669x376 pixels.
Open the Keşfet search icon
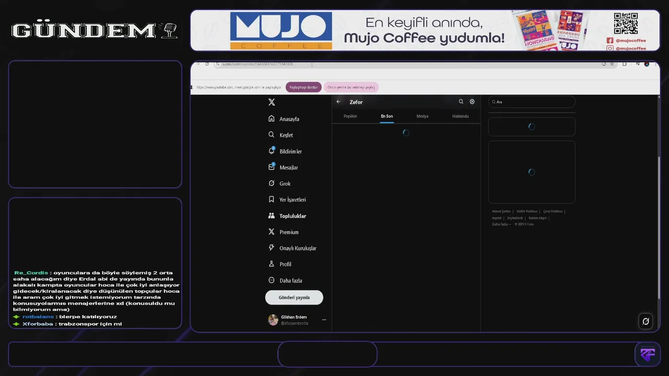pos(271,135)
